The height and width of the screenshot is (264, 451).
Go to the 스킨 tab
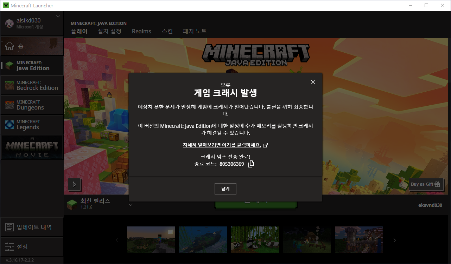(x=167, y=31)
